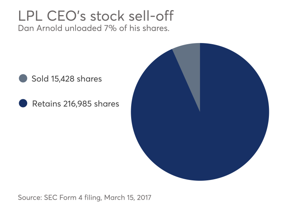The image size is (288, 211).
Task: Click the pie center where slices meet
Action: point(200,112)
